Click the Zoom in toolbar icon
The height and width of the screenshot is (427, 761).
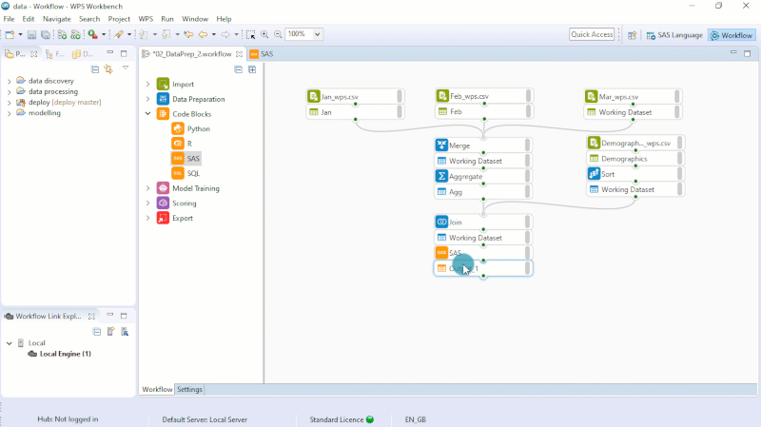pos(265,34)
